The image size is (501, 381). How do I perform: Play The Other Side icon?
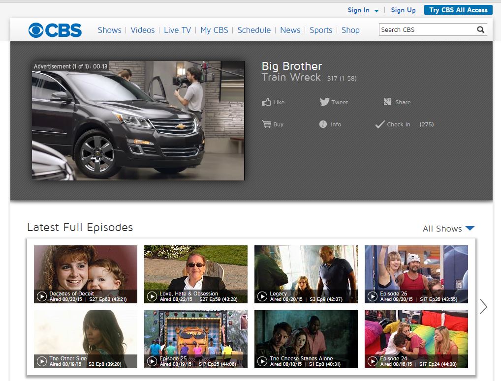(x=42, y=361)
